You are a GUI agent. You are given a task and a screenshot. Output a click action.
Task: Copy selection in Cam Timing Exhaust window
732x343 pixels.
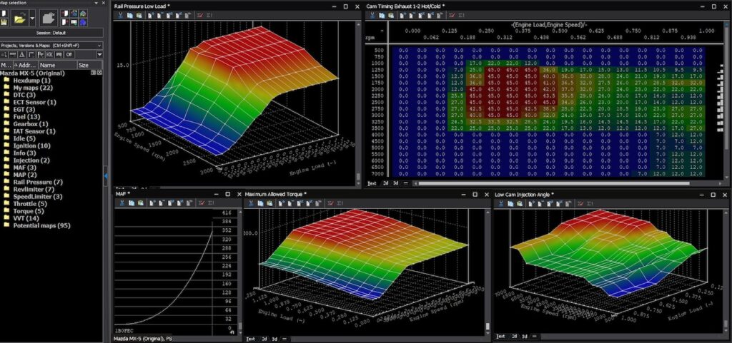click(x=382, y=15)
